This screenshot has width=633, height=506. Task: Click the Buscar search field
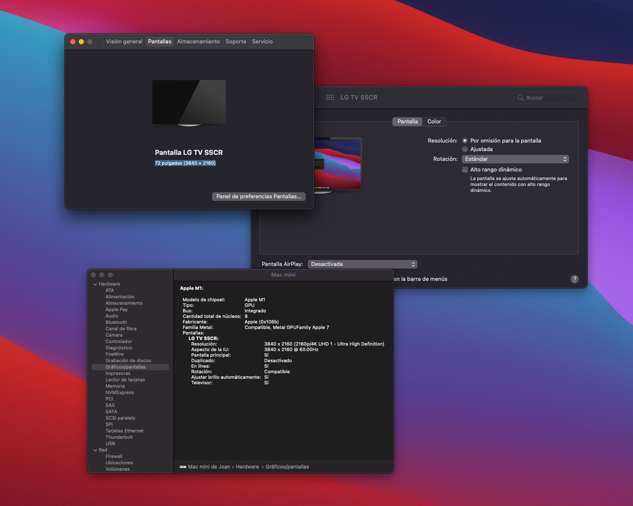(x=548, y=97)
